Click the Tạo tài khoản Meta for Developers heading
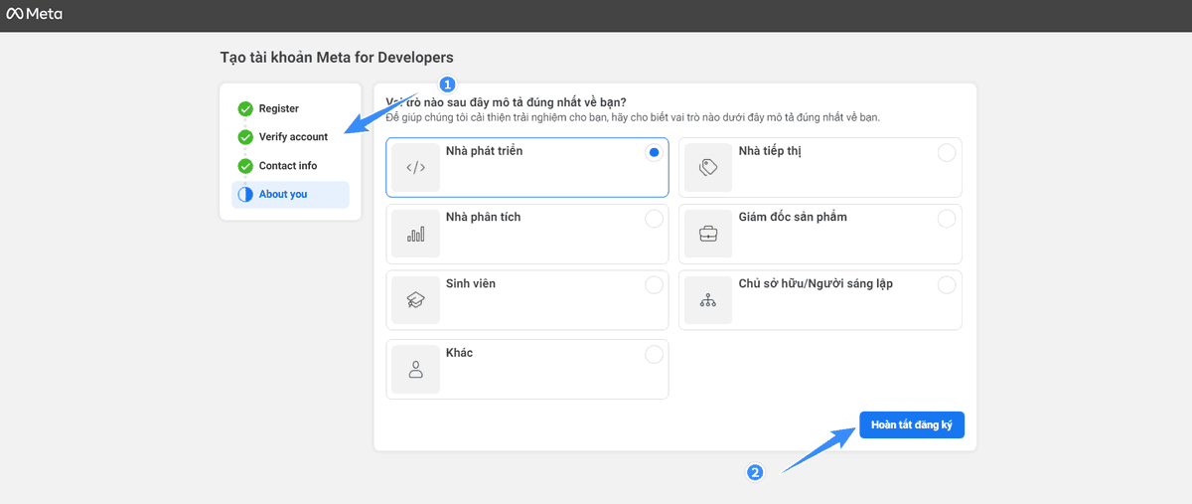Screen dimensions: 1192x504 click(x=337, y=58)
